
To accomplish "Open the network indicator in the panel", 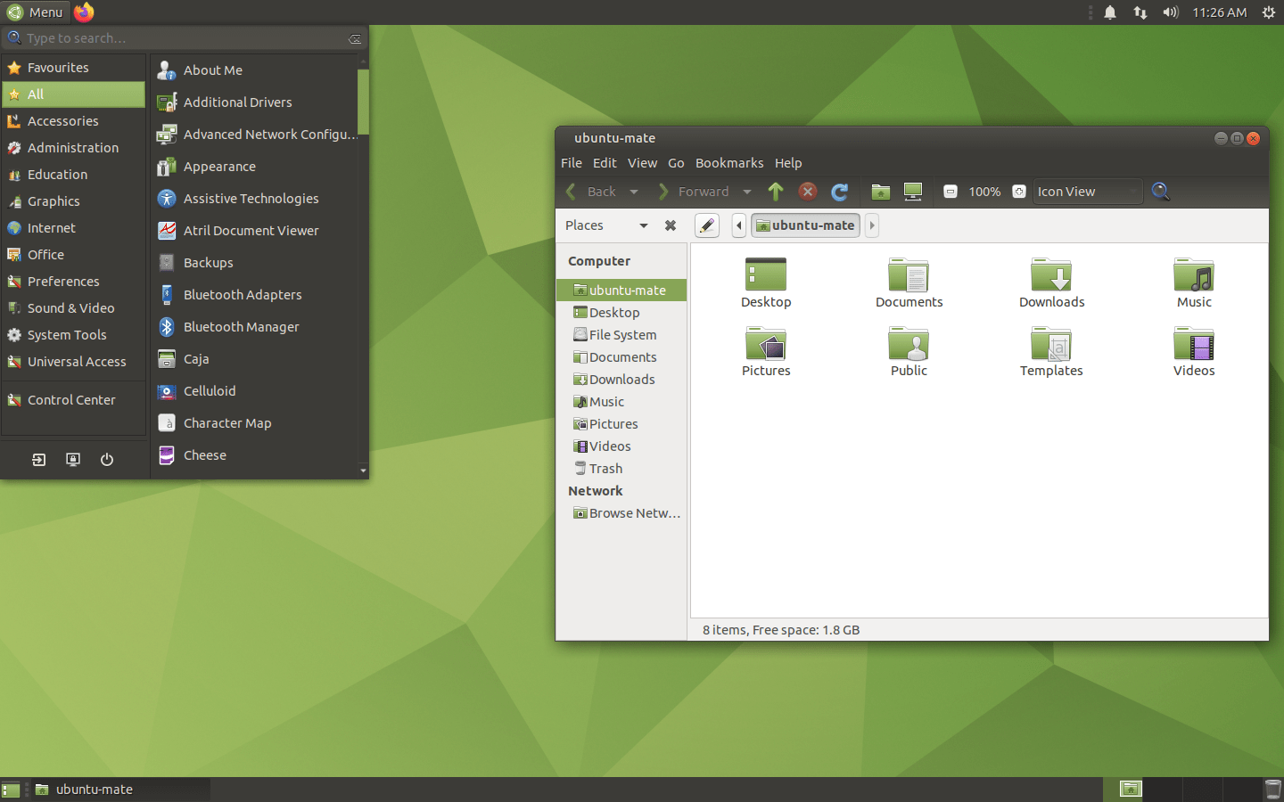I will coord(1140,12).
